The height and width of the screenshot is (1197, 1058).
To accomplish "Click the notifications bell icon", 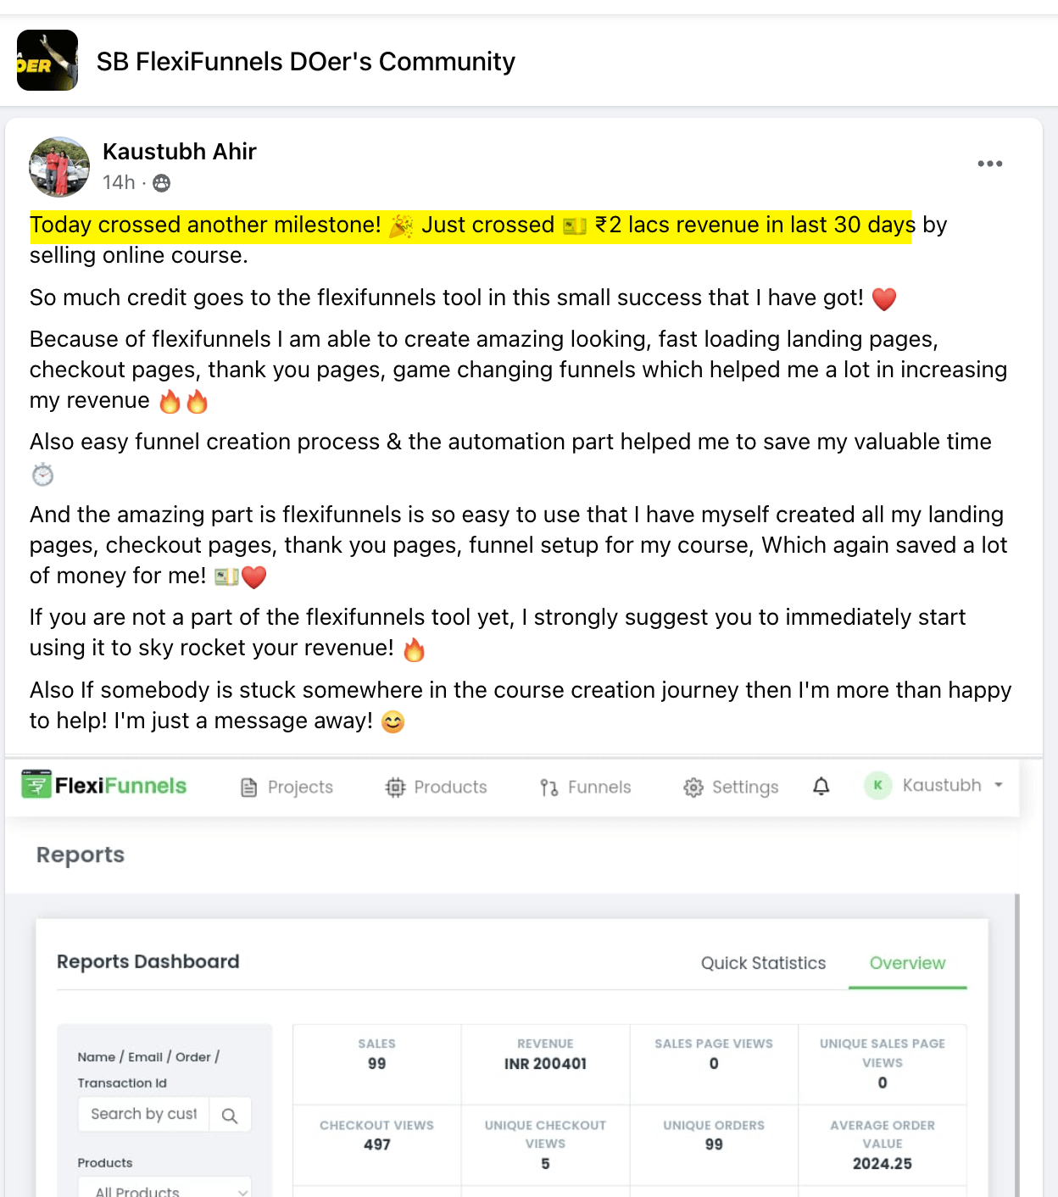I will point(821,787).
